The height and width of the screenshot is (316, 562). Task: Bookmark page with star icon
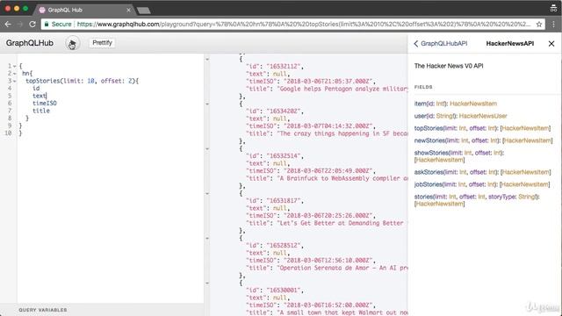tap(538, 25)
